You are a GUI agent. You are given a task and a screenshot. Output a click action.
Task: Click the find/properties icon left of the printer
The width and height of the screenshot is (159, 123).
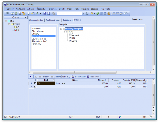pos(12,13)
